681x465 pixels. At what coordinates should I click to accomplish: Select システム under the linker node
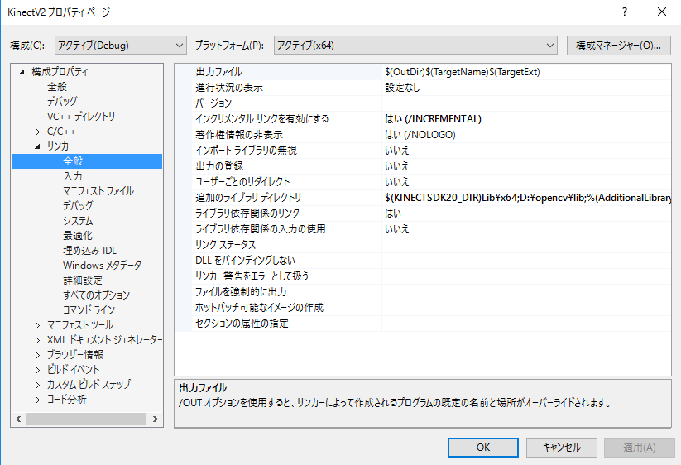point(78,221)
